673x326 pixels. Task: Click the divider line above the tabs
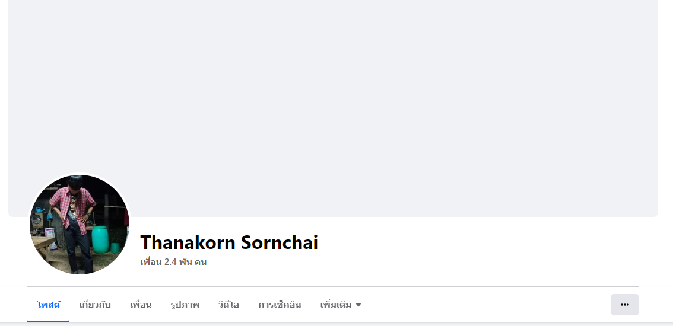(333, 286)
